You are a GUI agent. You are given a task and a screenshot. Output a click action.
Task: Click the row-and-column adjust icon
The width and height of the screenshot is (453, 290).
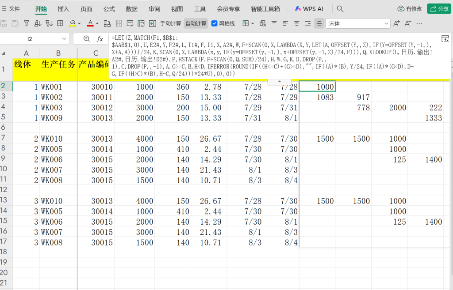click(x=107, y=23)
